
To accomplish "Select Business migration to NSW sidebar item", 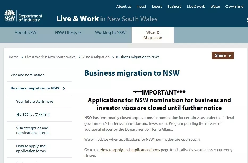I will tap(35, 88).
